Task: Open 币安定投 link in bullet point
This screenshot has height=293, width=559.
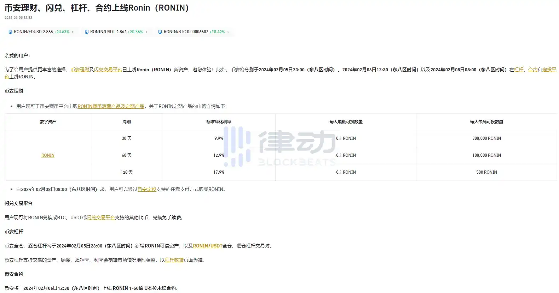Action: [x=147, y=190]
